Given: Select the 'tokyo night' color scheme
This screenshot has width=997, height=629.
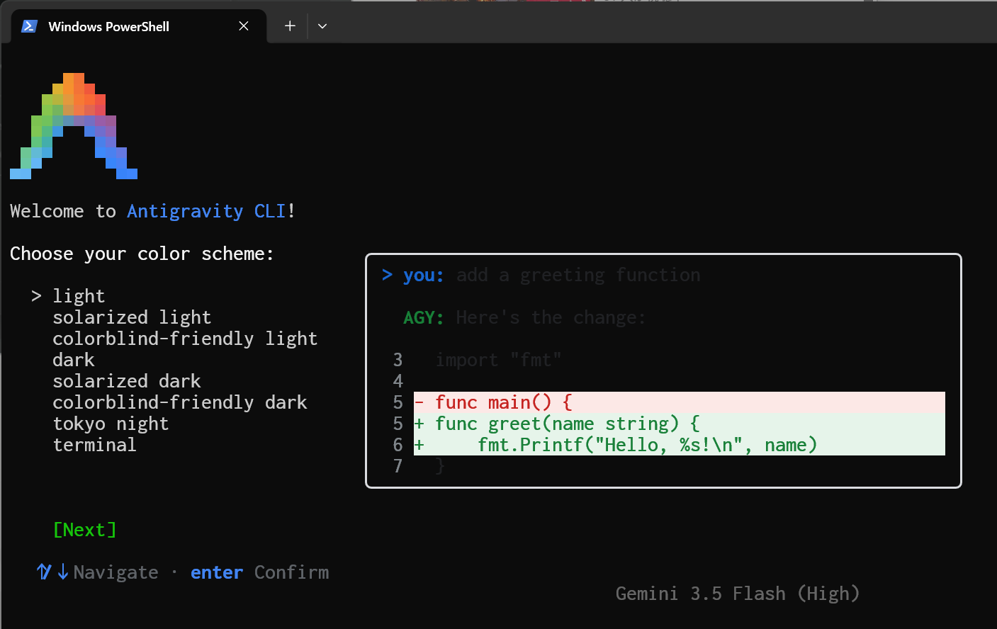Looking at the screenshot, I should pyautogui.click(x=111, y=424).
